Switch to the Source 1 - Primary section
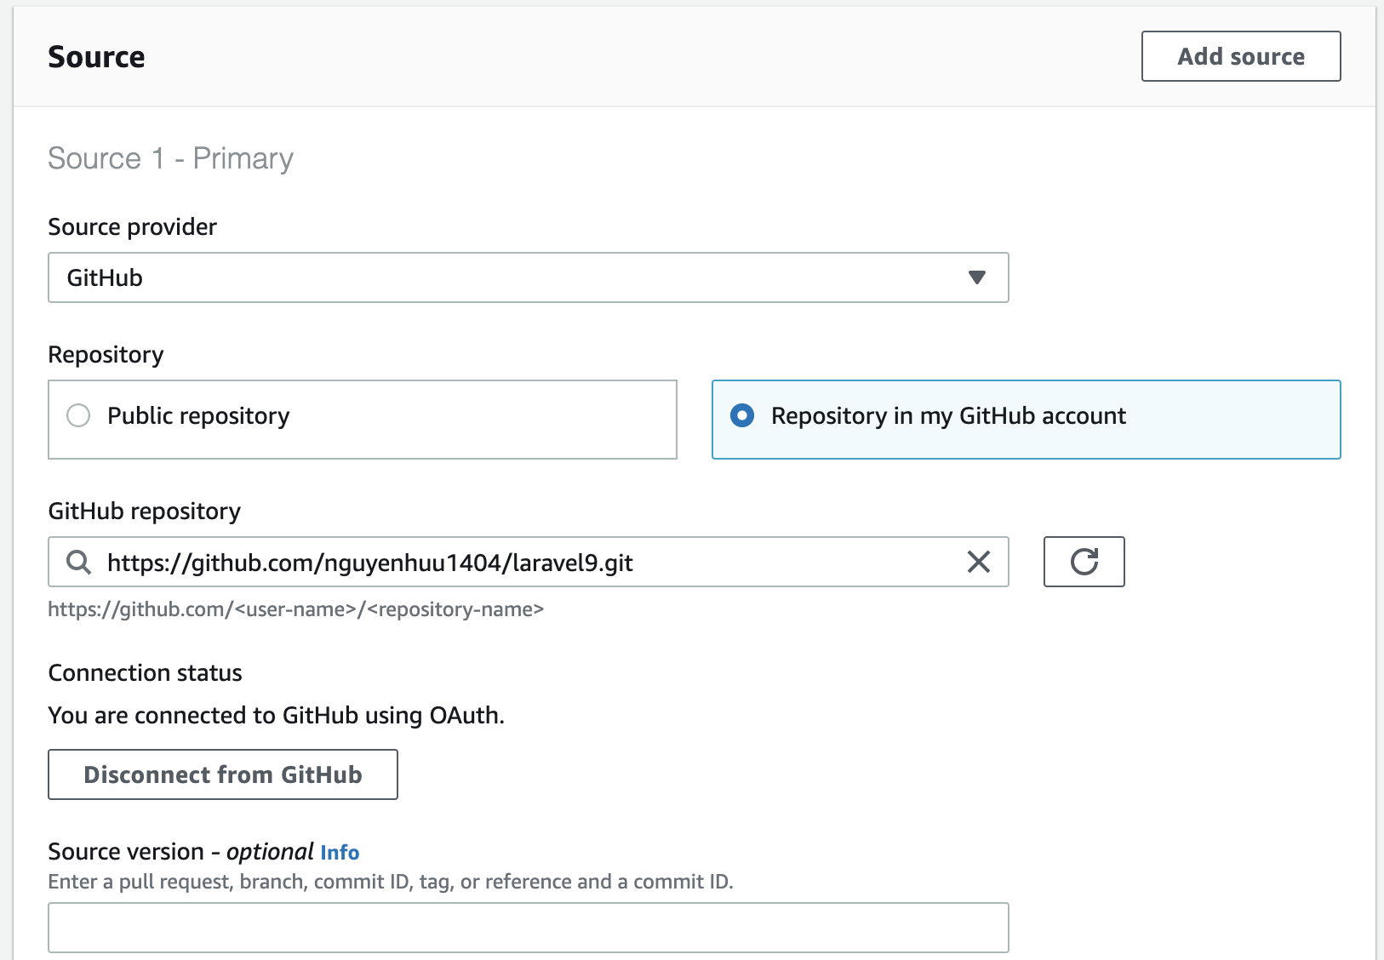Image resolution: width=1384 pixels, height=960 pixels. click(x=170, y=157)
